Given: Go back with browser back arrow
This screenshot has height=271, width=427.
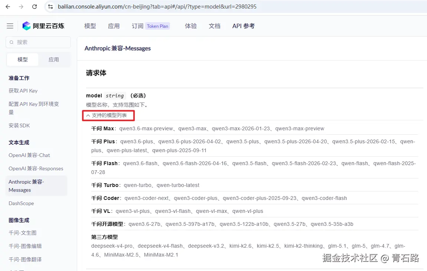Looking at the screenshot, I should tap(8, 7).
